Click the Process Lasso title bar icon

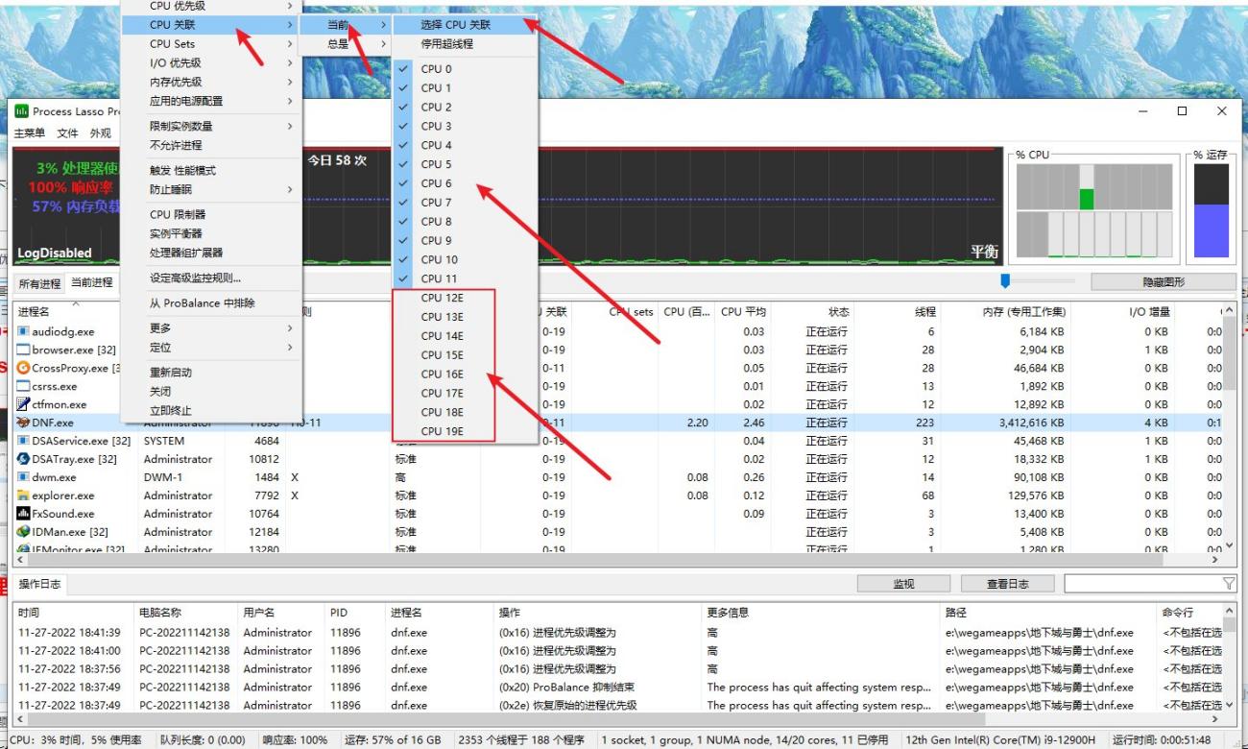click(x=21, y=111)
